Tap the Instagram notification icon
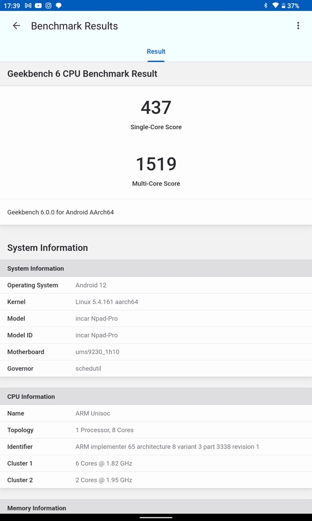Image resolution: width=312 pixels, height=521 pixels. 48,6
